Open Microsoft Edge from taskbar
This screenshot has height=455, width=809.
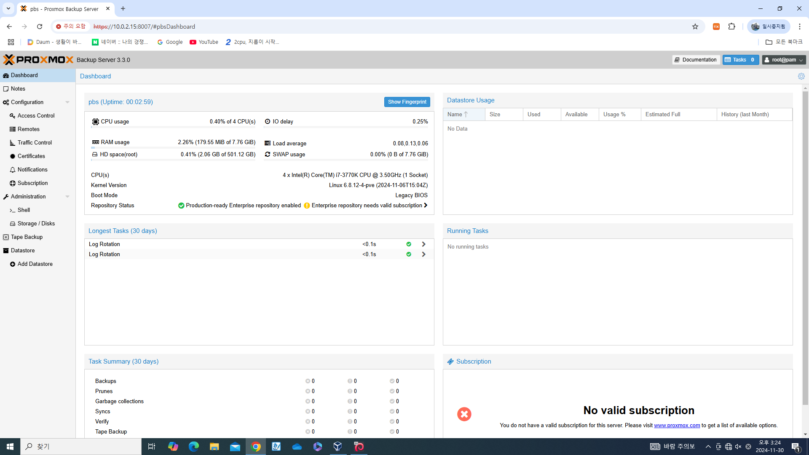pyautogui.click(x=194, y=447)
